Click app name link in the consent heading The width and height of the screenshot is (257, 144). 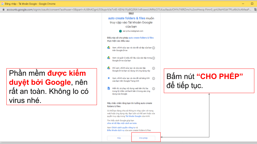click(x=127, y=18)
